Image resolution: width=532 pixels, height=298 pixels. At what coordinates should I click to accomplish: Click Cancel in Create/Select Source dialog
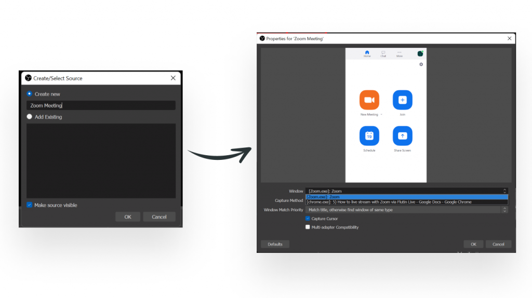coord(159,216)
